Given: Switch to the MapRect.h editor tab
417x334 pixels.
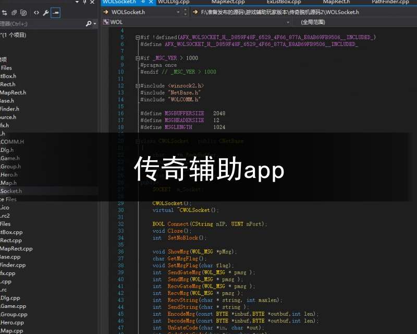Looking at the screenshot, I should [x=336, y=2].
